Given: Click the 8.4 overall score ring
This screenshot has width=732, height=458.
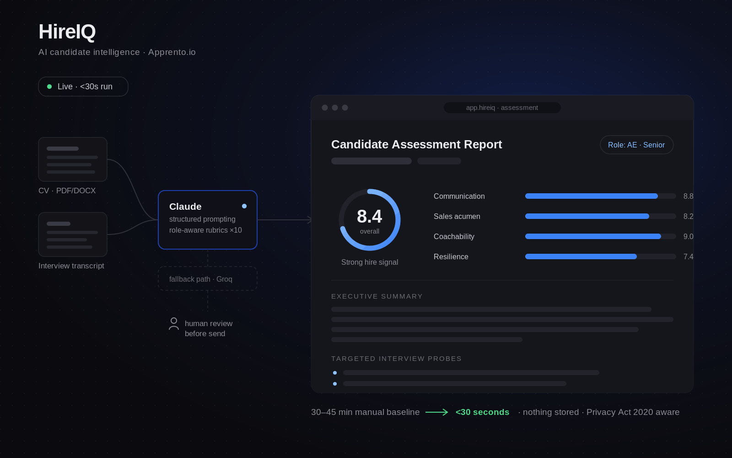Looking at the screenshot, I should (x=370, y=220).
